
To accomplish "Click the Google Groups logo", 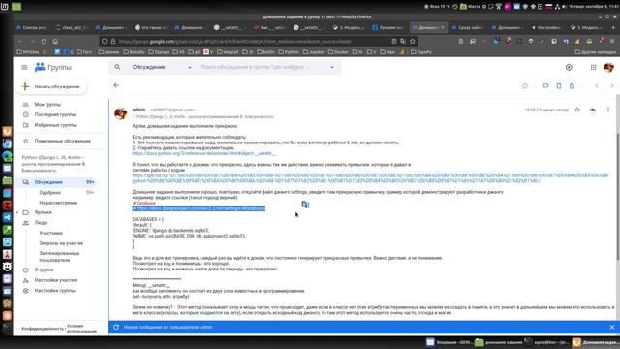I will pos(53,67).
